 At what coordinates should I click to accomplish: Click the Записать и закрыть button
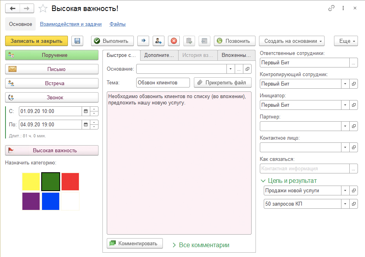click(x=36, y=41)
